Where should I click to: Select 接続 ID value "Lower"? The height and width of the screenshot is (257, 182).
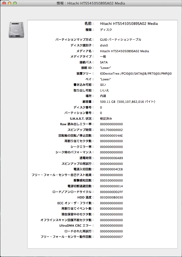105,68
